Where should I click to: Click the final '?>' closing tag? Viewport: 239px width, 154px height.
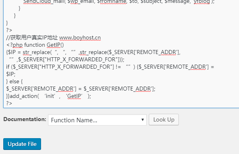(9, 103)
